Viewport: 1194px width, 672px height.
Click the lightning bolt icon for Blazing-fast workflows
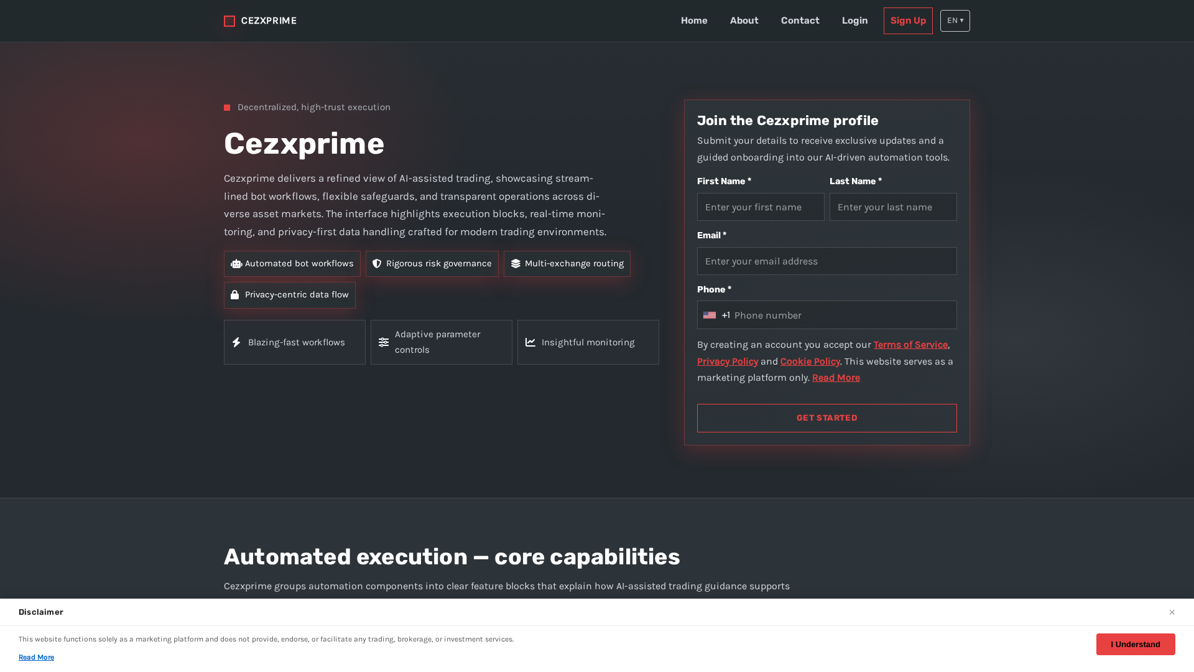pyautogui.click(x=236, y=342)
